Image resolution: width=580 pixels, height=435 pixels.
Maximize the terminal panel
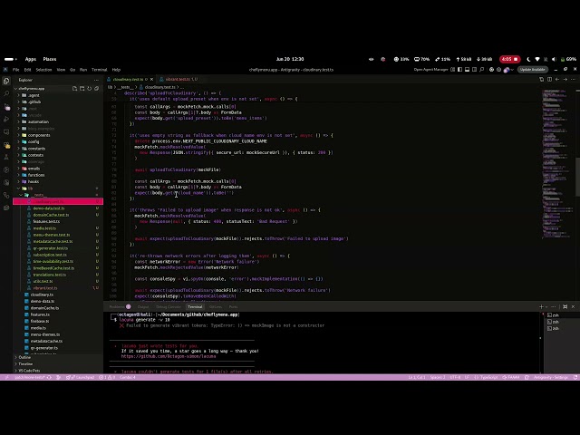click(565, 306)
